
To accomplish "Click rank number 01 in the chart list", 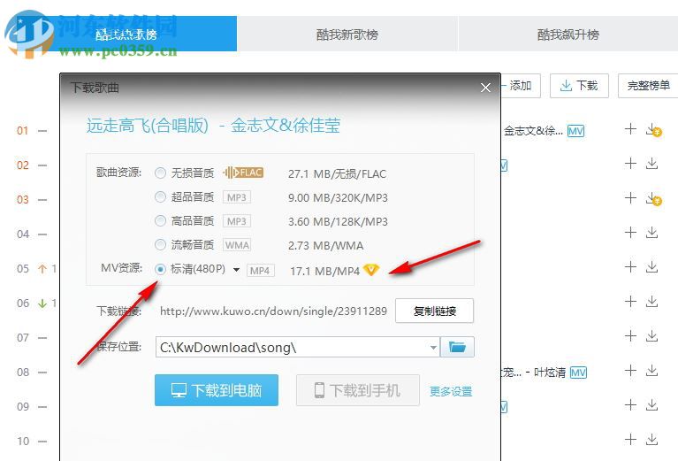I will [x=22, y=131].
